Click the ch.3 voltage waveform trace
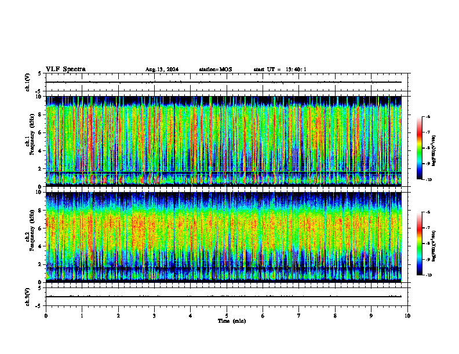 [x=224, y=297]
